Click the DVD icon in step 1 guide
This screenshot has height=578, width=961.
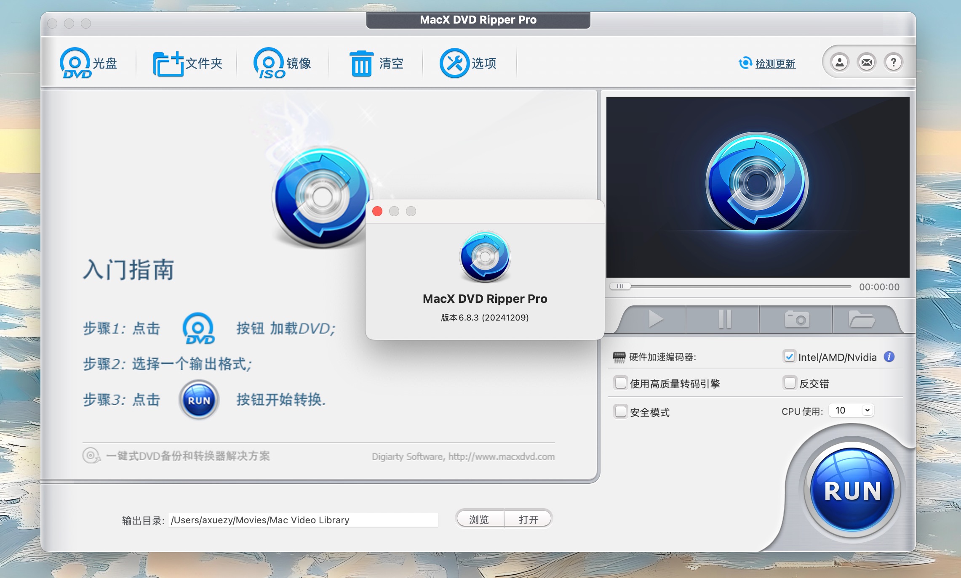pos(198,329)
